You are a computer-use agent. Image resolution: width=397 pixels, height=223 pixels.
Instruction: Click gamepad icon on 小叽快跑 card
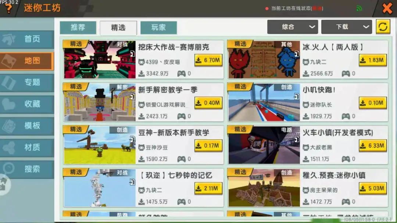click(346, 116)
